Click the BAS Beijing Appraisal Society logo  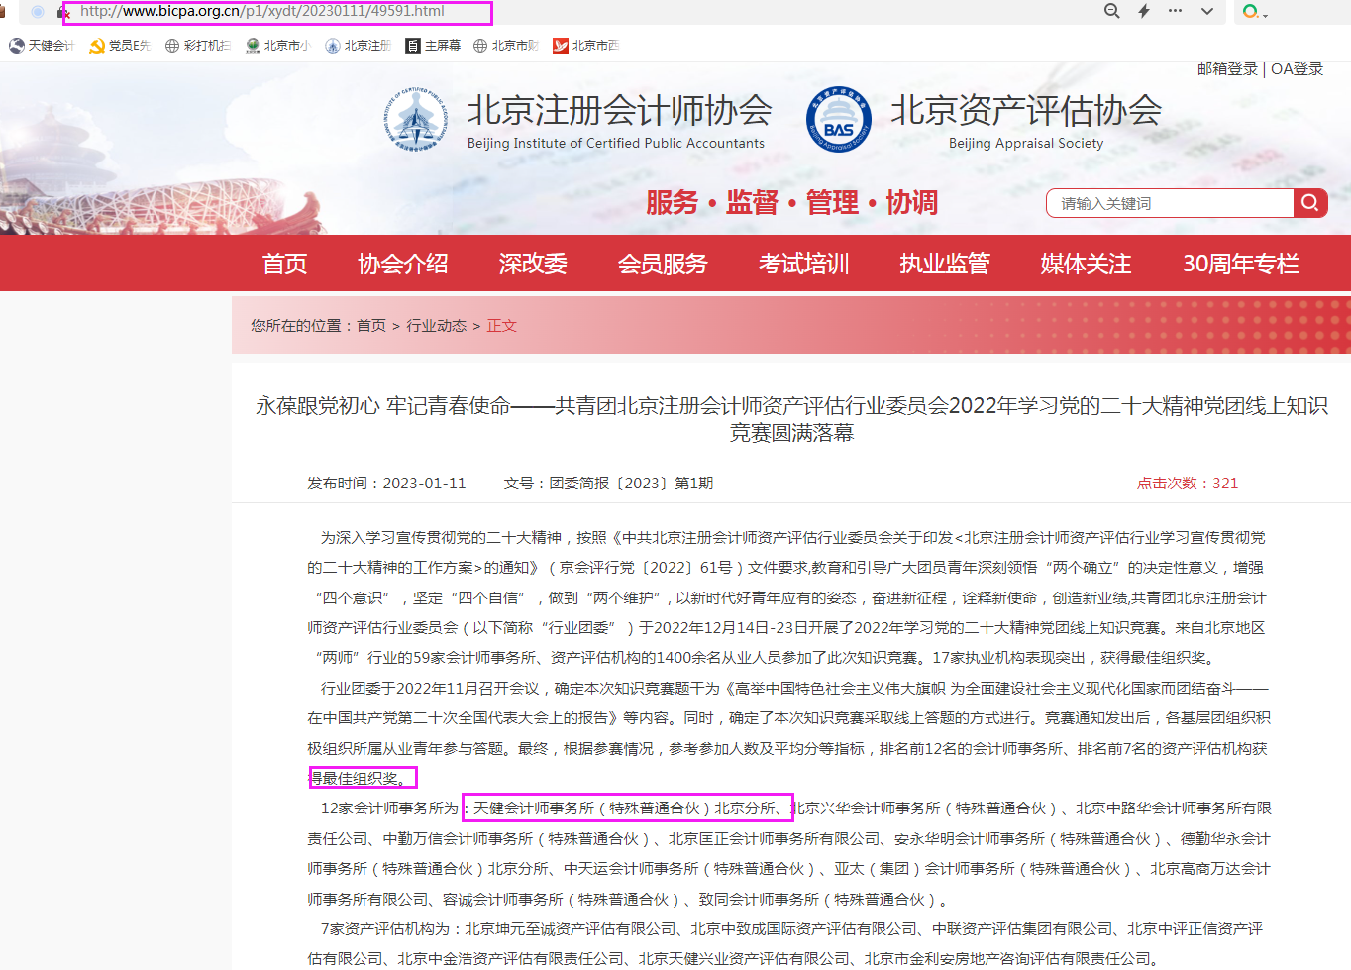(x=838, y=119)
